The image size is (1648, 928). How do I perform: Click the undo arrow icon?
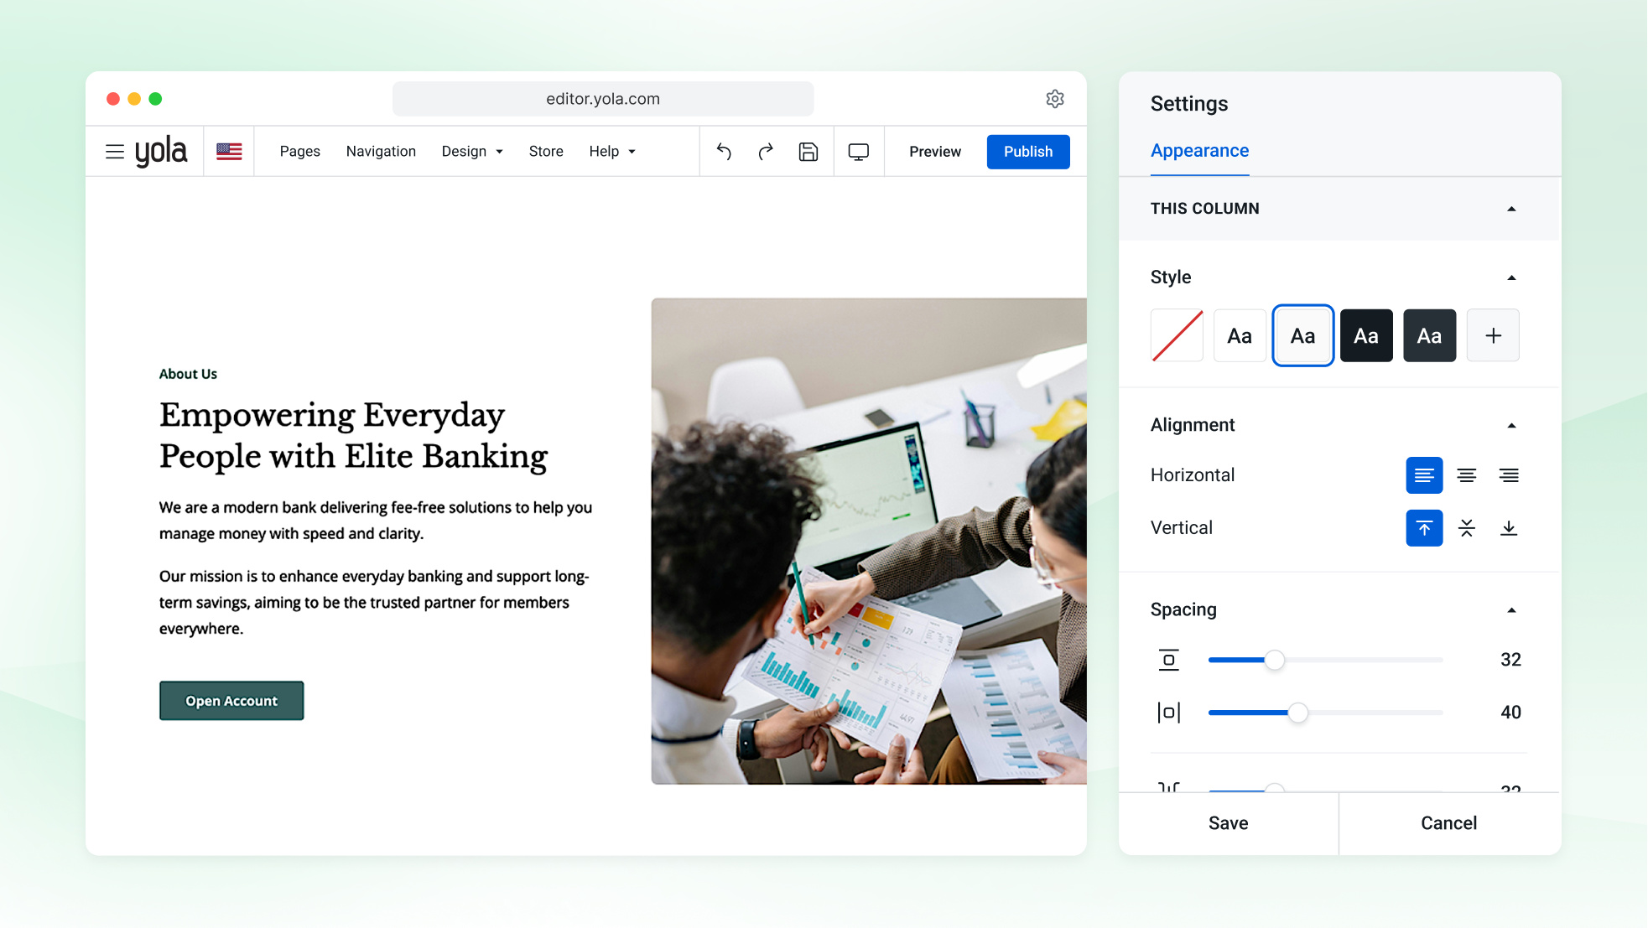click(x=724, y=152)
